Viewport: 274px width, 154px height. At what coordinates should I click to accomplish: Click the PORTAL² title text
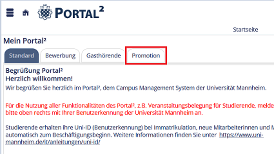[80, 13]
